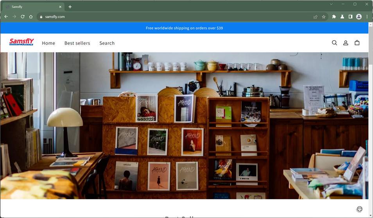Select the Samsfly browser tab
The image size is (373, 218).
tap(34, 7)
